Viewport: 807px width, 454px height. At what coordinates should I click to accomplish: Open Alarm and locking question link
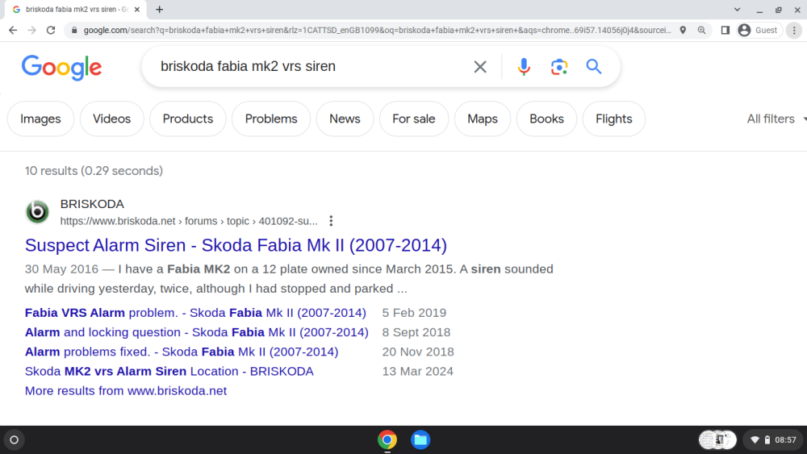point(197,332)
